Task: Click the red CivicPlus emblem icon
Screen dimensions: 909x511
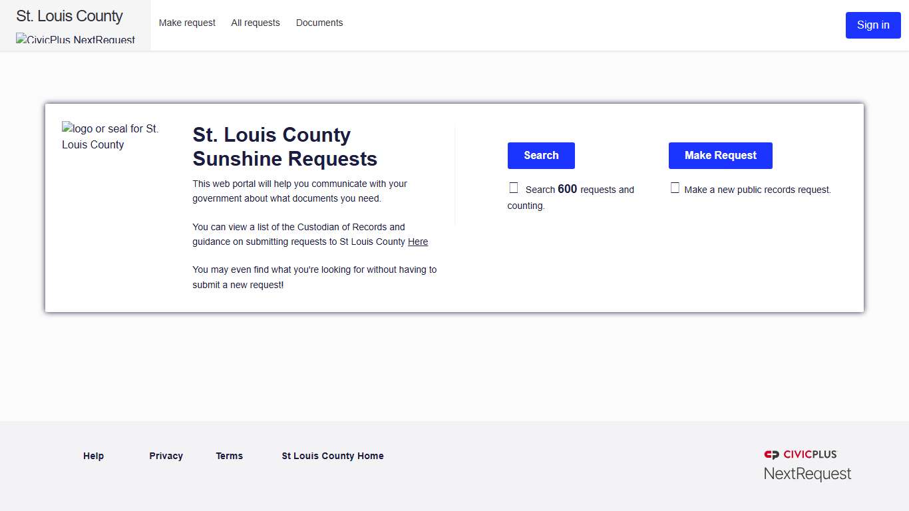Action: [x=771, y=454]
